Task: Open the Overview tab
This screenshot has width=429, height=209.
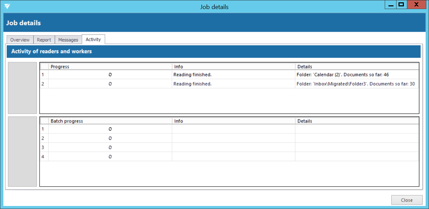Action: (20, 40)
